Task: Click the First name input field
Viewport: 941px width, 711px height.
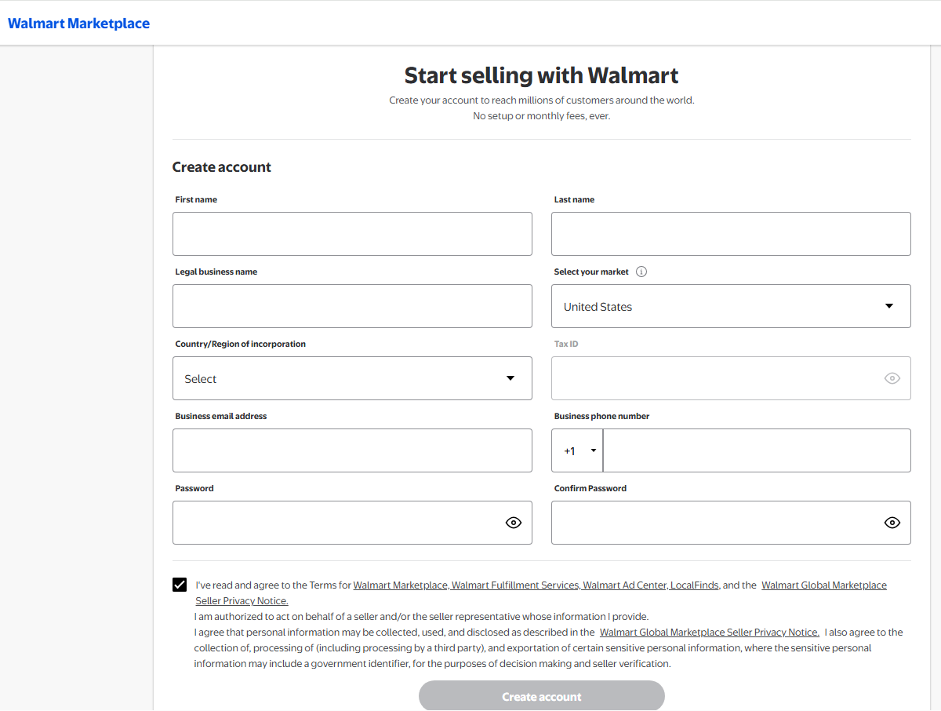Action: [x=352, y=233]
